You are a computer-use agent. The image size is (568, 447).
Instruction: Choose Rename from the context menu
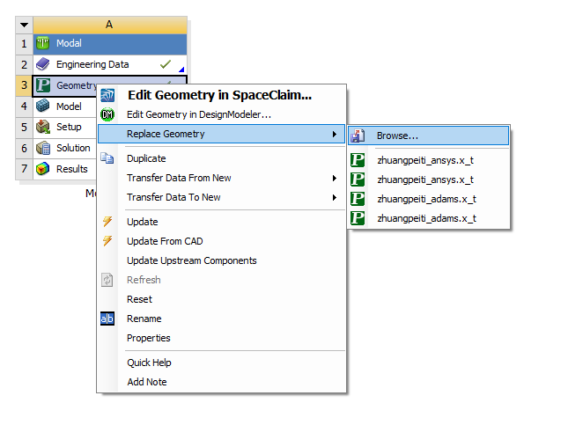coord(221,319)
